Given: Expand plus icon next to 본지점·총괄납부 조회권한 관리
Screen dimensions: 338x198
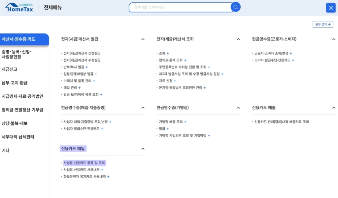Looking at the screenshot, I should tap(205, 87).
